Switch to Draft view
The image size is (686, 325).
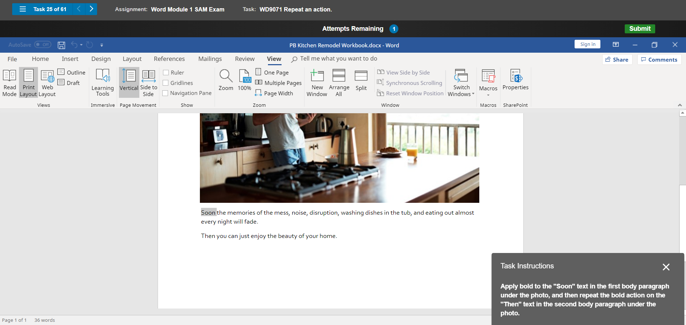click(x=69, y=83)
